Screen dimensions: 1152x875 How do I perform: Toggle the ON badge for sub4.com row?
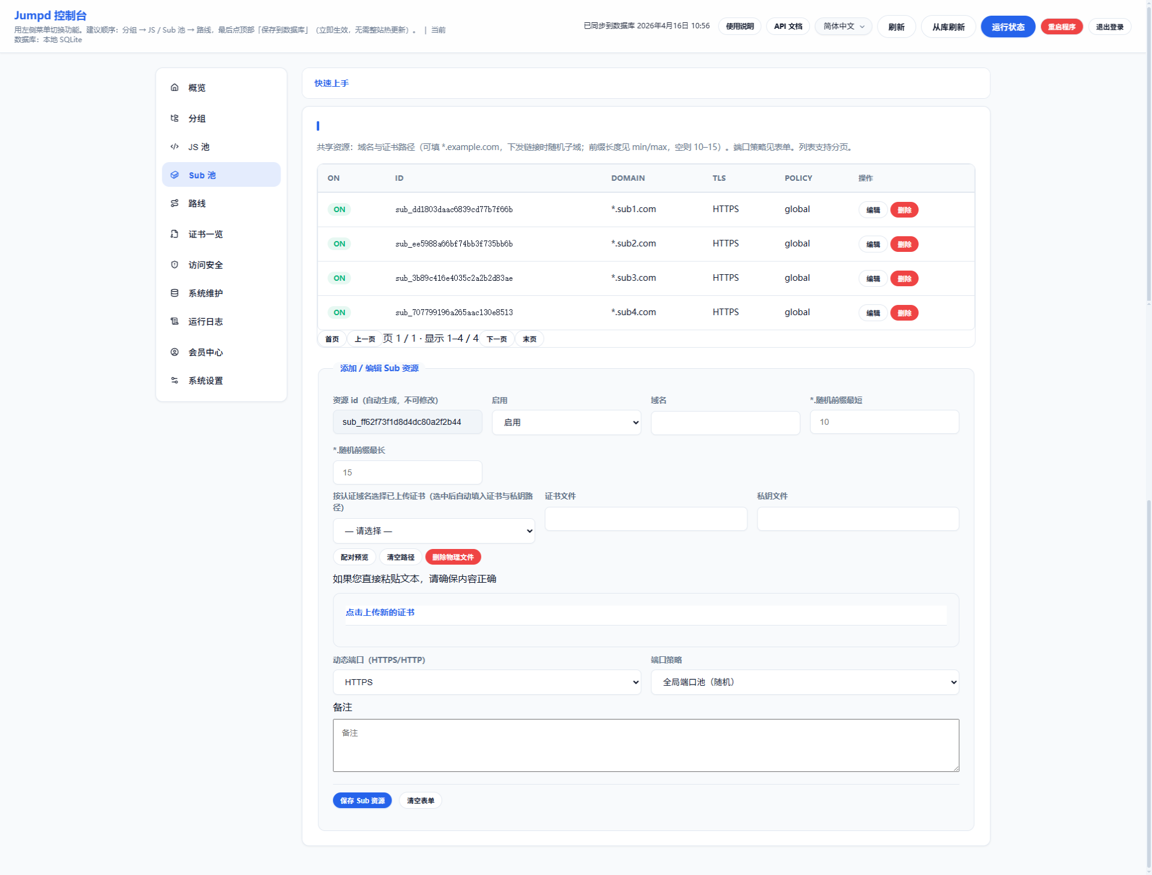point(340,313)
